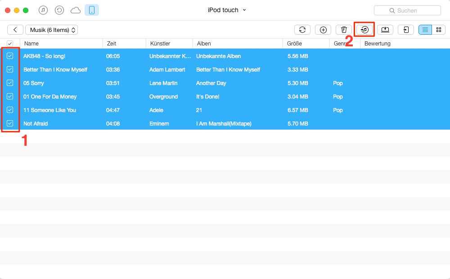Image resolution: width=450 pixels, height=279 pixels.
Task: Click the album 21 cell
Action: point(199,110)
